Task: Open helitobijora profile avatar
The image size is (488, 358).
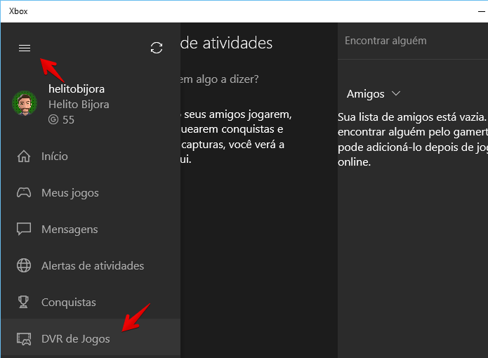Action: [x=25, y=103]
